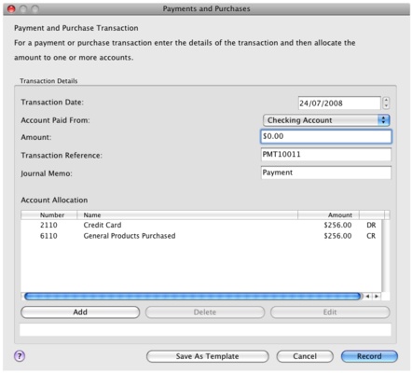Screen dimensions: 412x373
Task: Click the red window close button
Action: (x=11, y=9)
